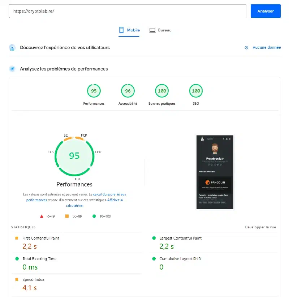Click the mobile site screenshot thumbnail
This screenshot has height=297, width=289.
click(x=215, y=172)
